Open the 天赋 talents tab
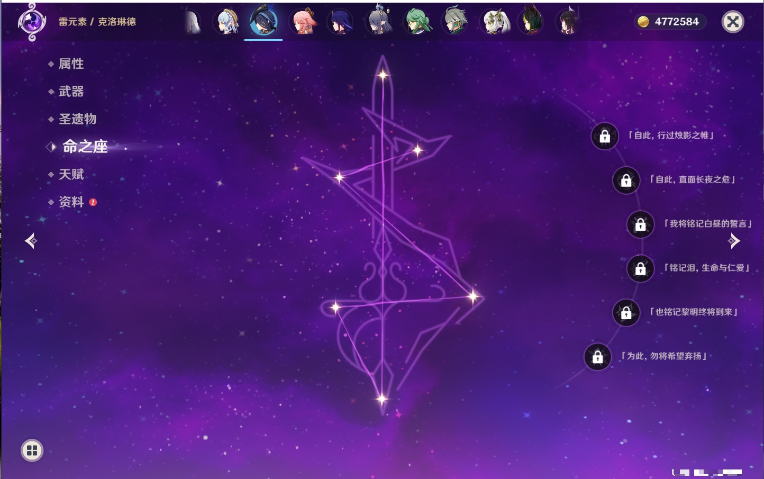 point(71,174)
